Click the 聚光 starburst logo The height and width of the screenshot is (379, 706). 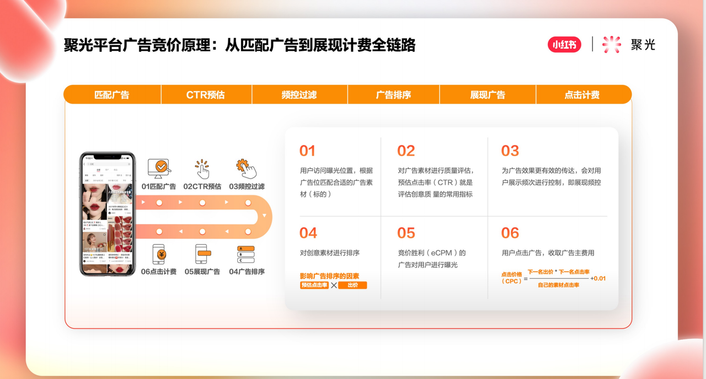[x=611, y=45]
